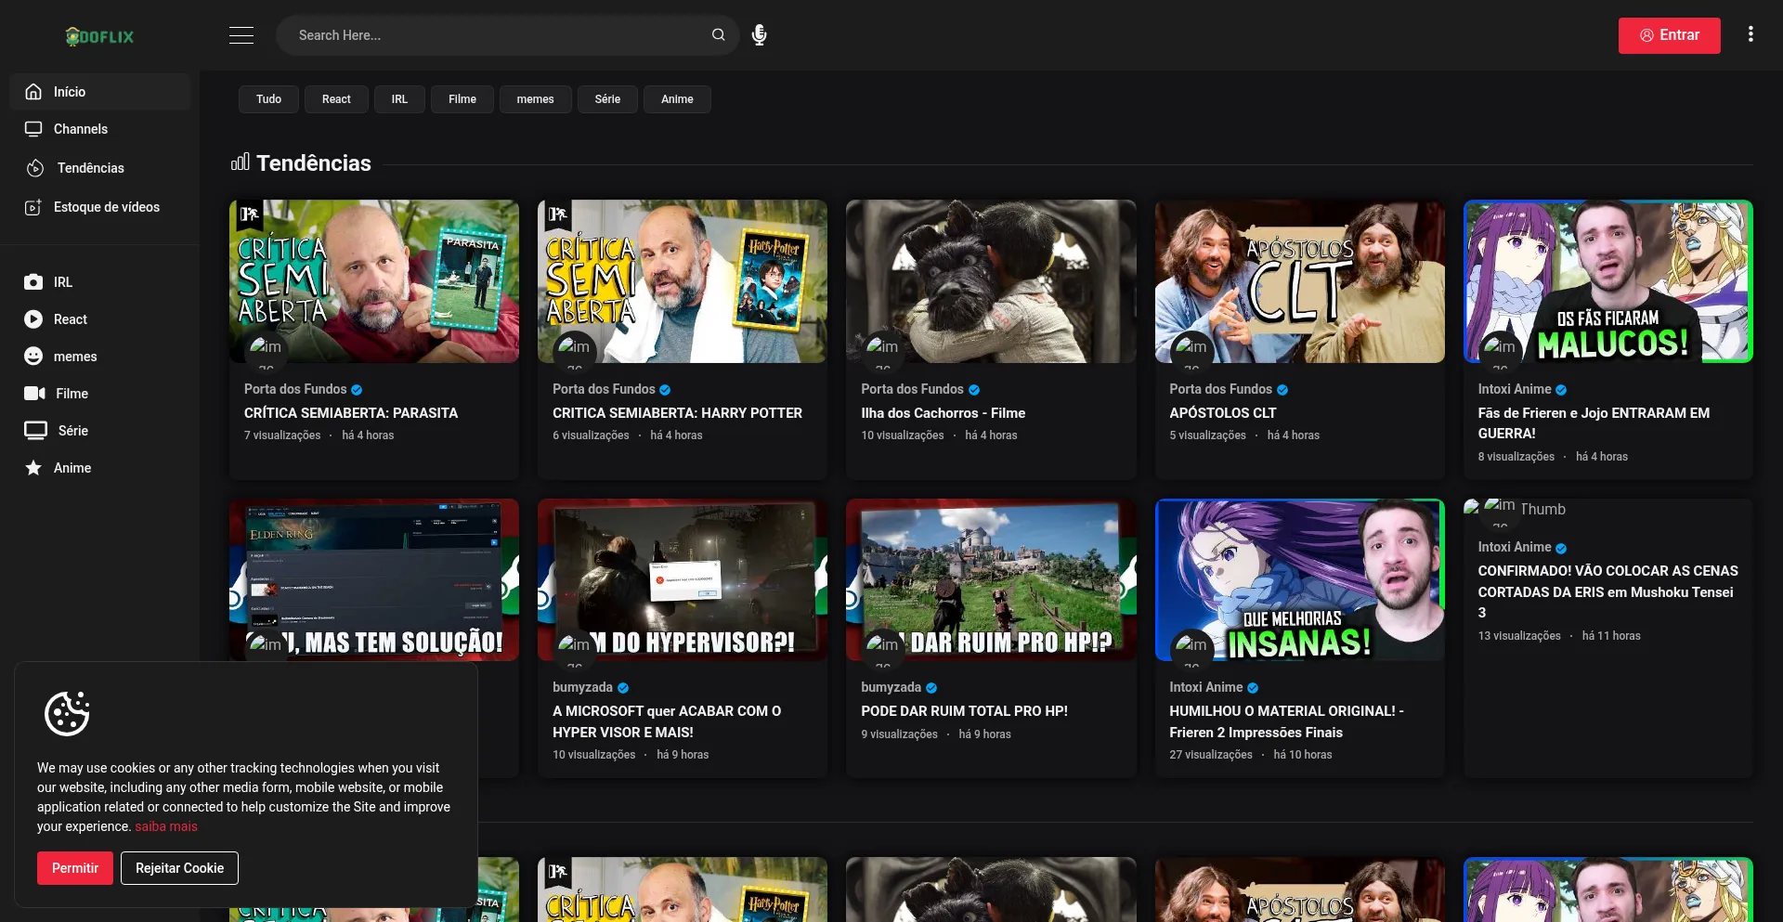1783x922 pixels.
Task: Go to Tendências in the sidebar
Action: (x=99, y=168)
